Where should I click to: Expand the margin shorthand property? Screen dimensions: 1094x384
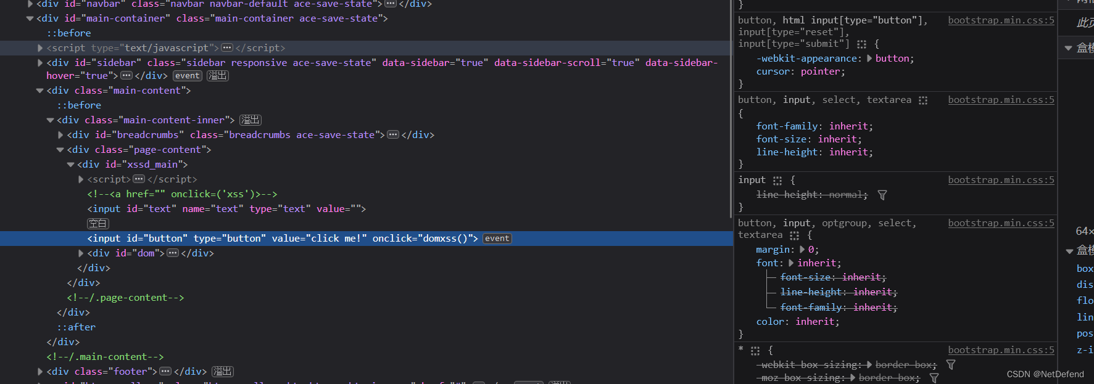click(802, 250)
